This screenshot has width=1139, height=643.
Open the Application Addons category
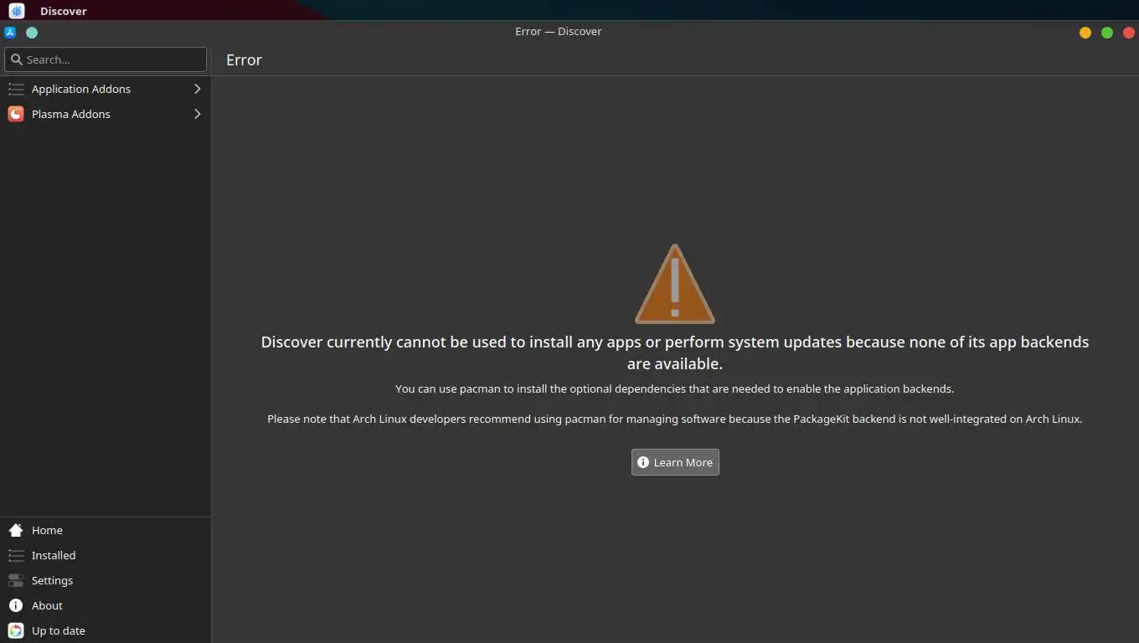coord(106,89)
